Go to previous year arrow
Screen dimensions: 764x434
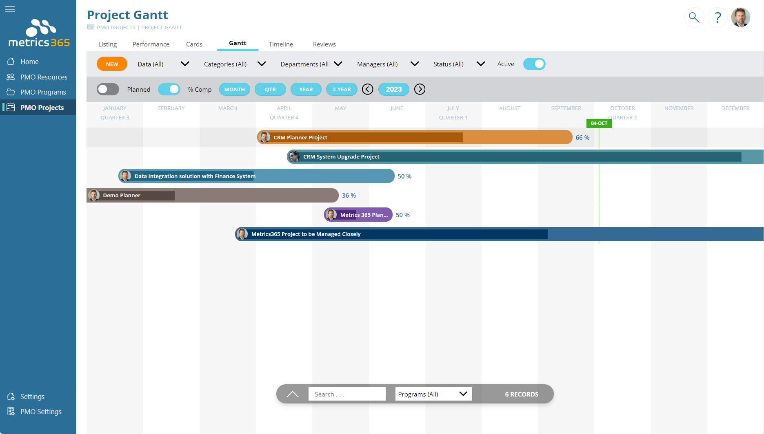coord(367,89)
